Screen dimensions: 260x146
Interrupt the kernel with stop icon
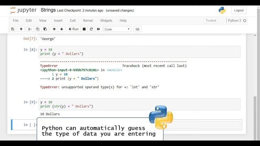[84, 29]
